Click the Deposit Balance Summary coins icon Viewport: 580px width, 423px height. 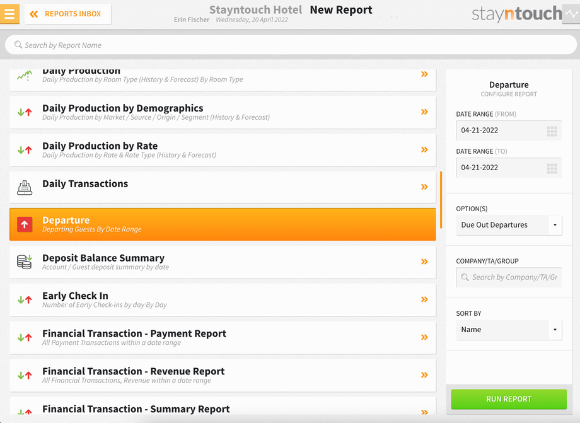click(25, 262)
